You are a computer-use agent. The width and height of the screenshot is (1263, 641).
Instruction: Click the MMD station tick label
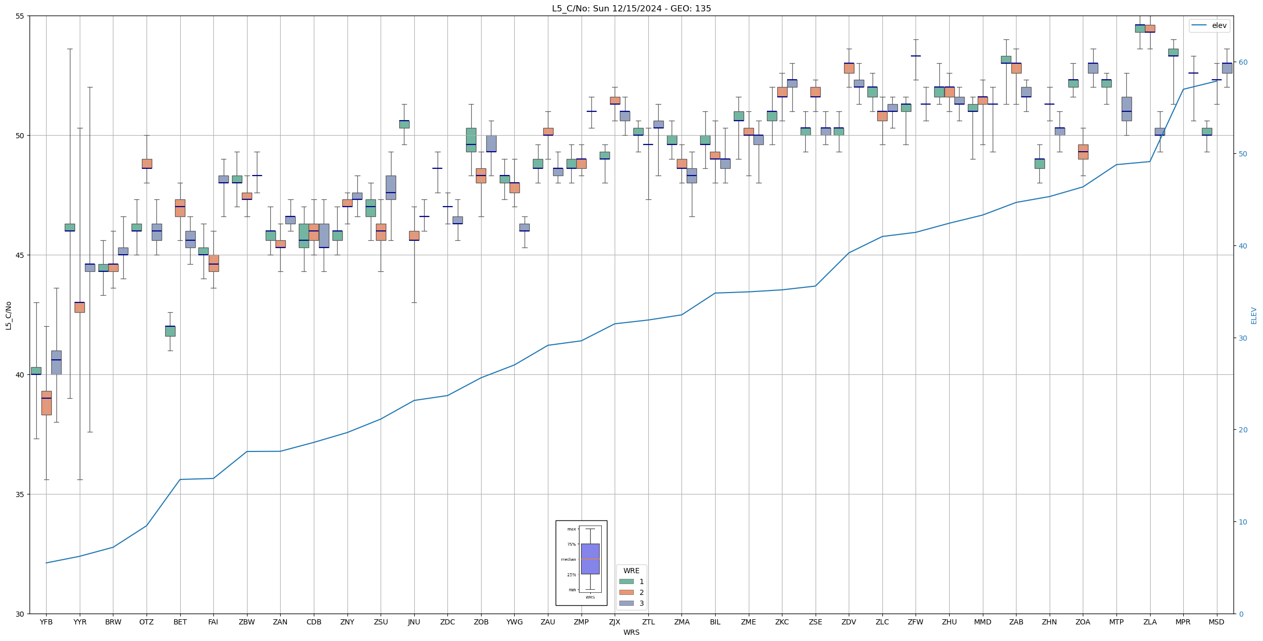click(982, 622)
